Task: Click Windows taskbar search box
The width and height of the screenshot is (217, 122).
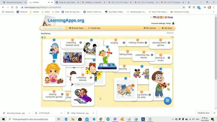Action: [31, 119]
